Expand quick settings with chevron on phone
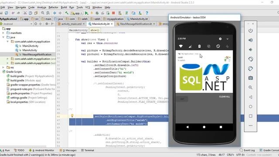This screenshot has width=279, height=157. [228, 39]
